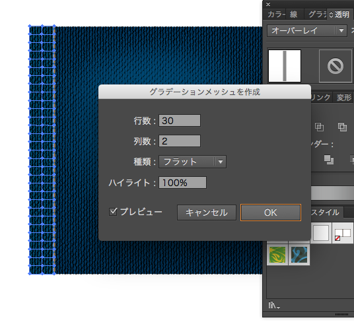Click the left pathfinder overlap icon
354x328 pixels.
pyautogui.click(x=319, y=127)
